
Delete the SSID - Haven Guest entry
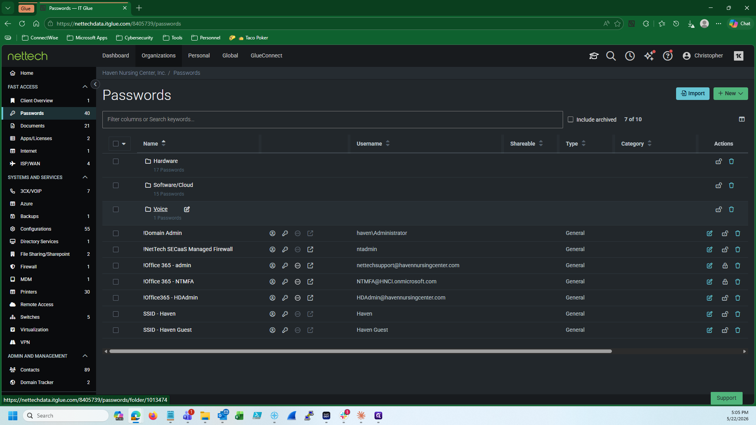[737, 330]
